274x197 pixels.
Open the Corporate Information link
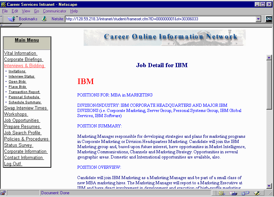click(x=26, y=152)
